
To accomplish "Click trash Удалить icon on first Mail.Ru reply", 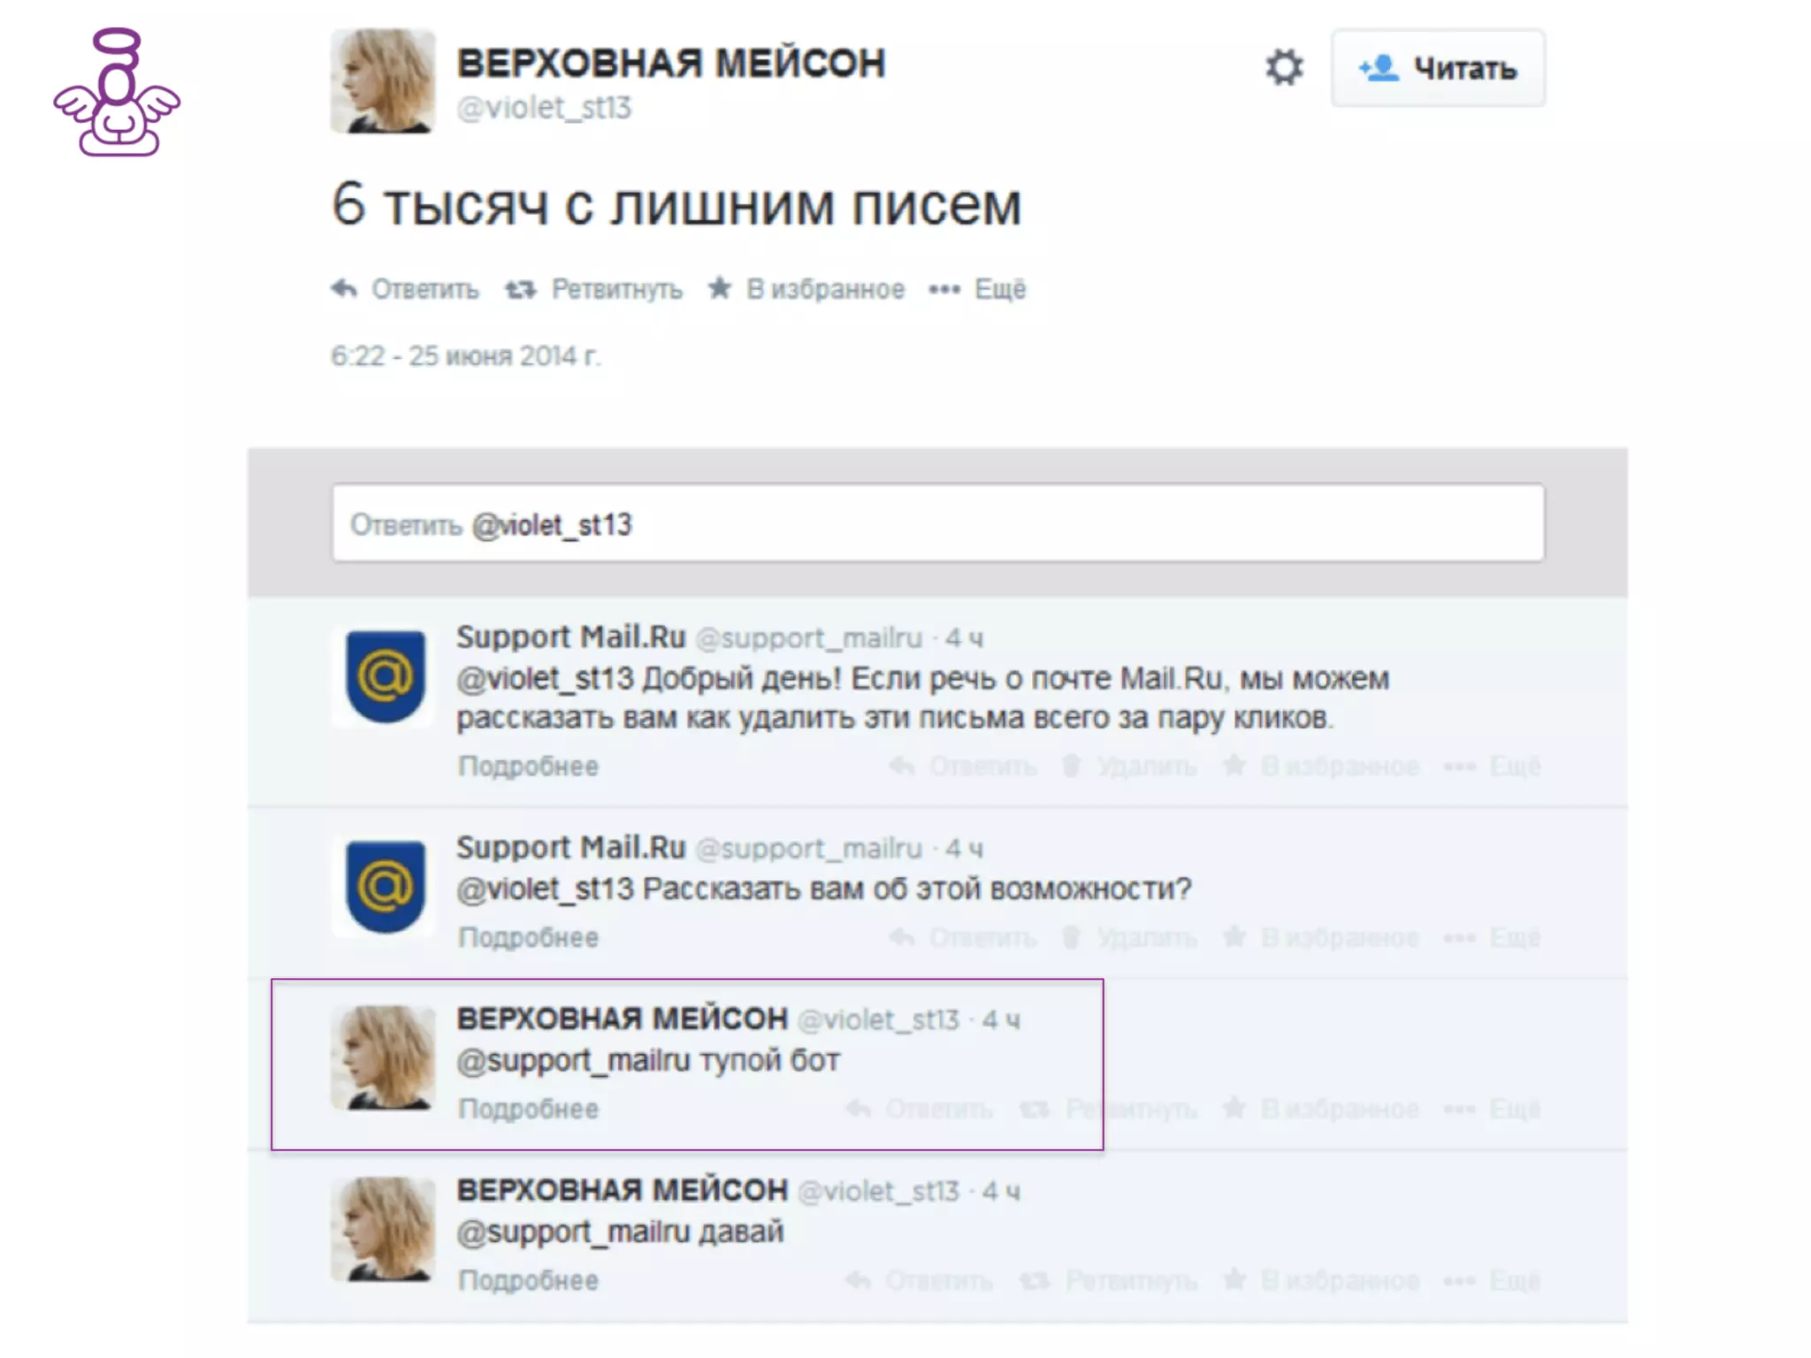I will [1071, 766].
